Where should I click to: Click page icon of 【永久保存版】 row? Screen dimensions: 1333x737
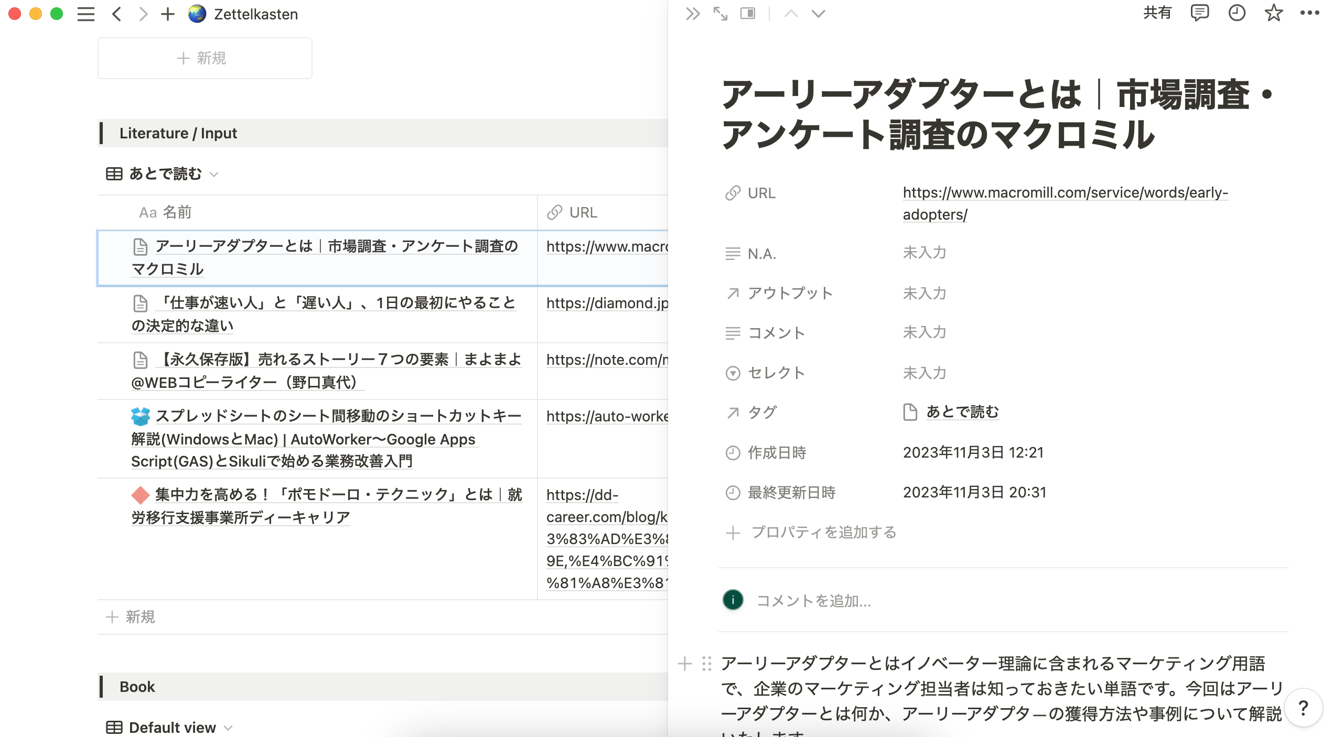(141, 360)
